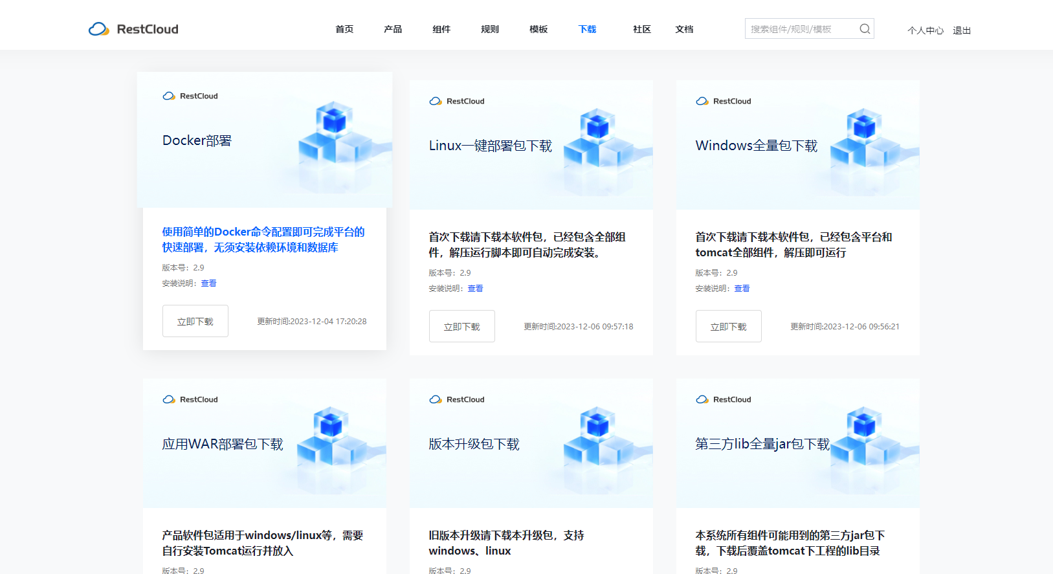Image resolution: width=1053 pixels, height=574 pixels.
Task: Click 更新时间 2023-12-06 09:57:18 text
Action: point(579,326)
